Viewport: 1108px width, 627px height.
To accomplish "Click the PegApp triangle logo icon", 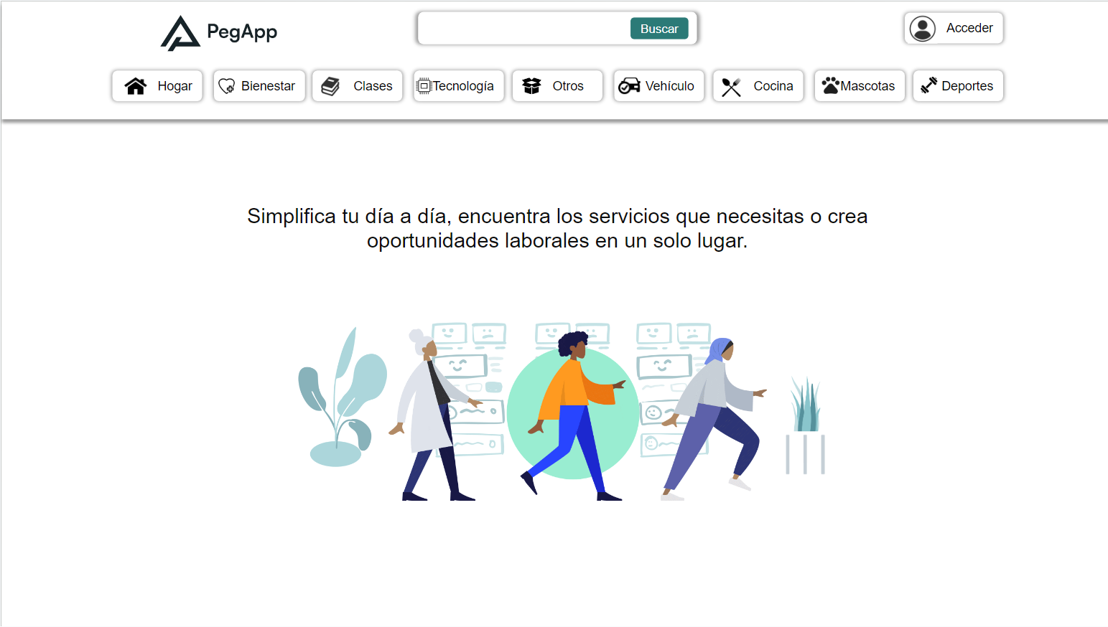I will pos(180,34).
